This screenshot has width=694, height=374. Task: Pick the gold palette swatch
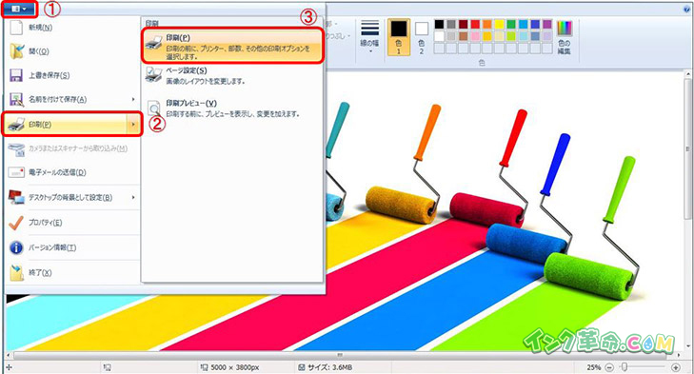point(486,36)
